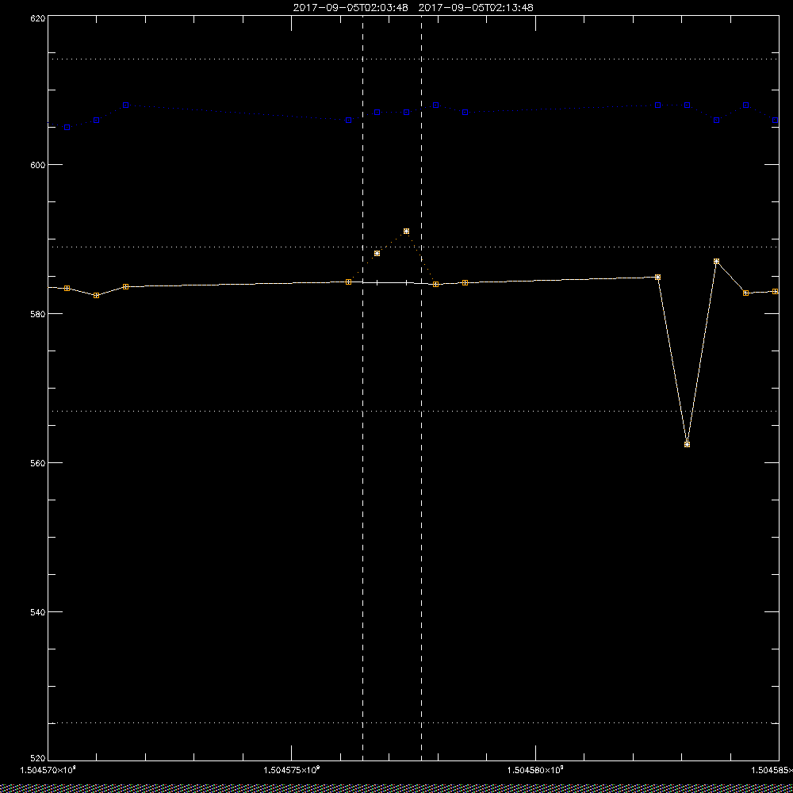793x793 pixels.
Task: Click the 2017-09-05T02:13:48 end timestamp label
Action: 476,8
